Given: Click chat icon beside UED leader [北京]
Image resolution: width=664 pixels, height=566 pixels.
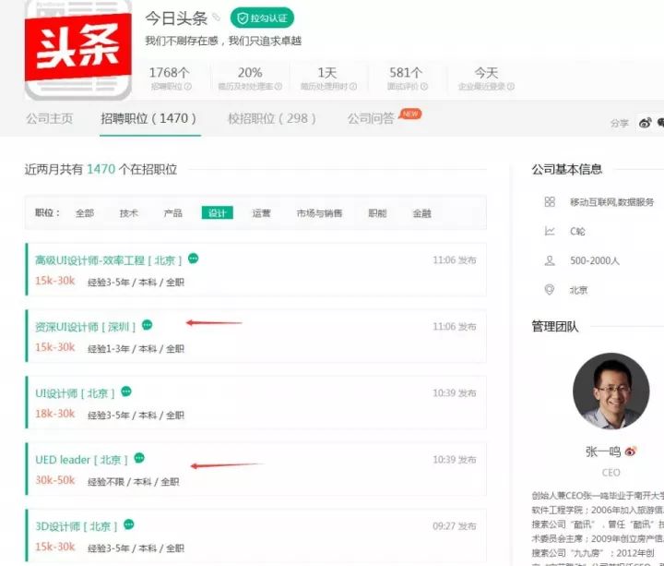Looking at the screenshot, I should click(x=139, y=458).
